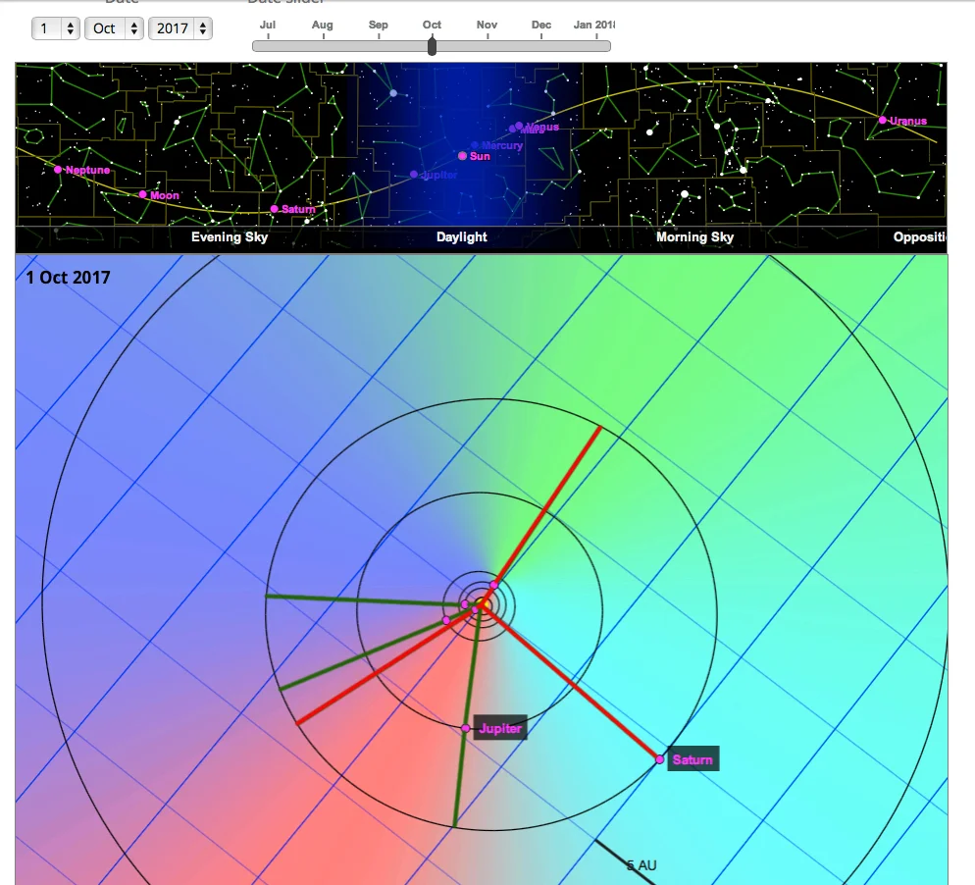Click the Evening Sky label
This screenshot has width=975, height=885.
[x=230, y=237]
